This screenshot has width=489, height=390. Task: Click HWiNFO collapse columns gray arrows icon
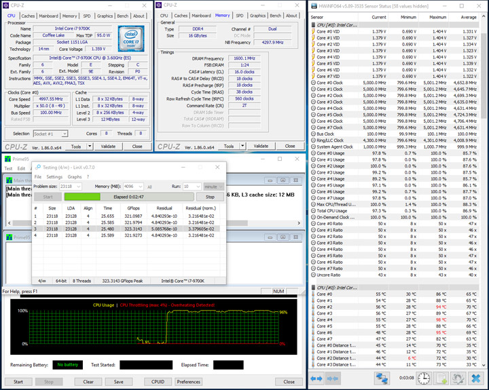pyautogui.click(x=334, y=378)
